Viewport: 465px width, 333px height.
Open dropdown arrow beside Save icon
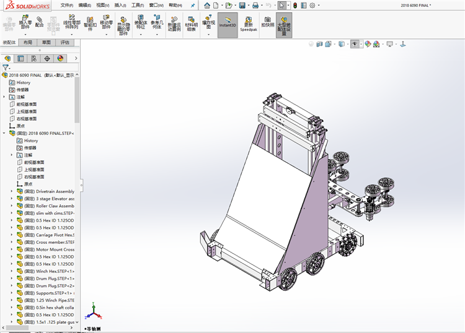(x=249, y=6)
